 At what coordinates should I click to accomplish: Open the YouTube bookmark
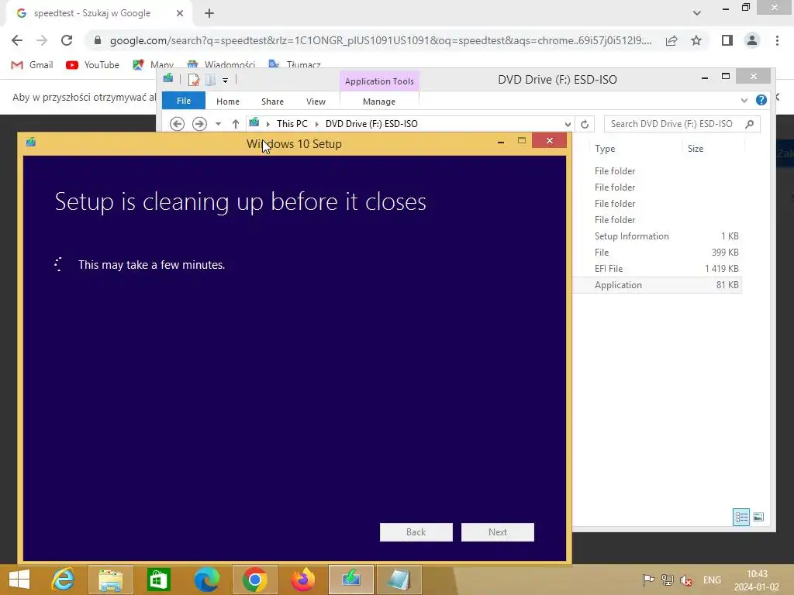(x=93, y=65)
